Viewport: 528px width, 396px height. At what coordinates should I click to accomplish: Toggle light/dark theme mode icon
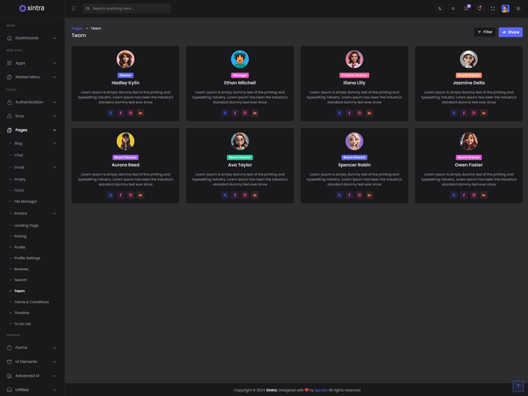pos(453,9)
